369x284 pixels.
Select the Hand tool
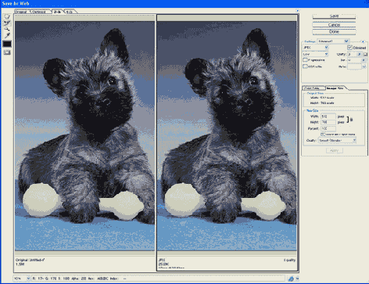pyautogui.click(x=7, y=16)
